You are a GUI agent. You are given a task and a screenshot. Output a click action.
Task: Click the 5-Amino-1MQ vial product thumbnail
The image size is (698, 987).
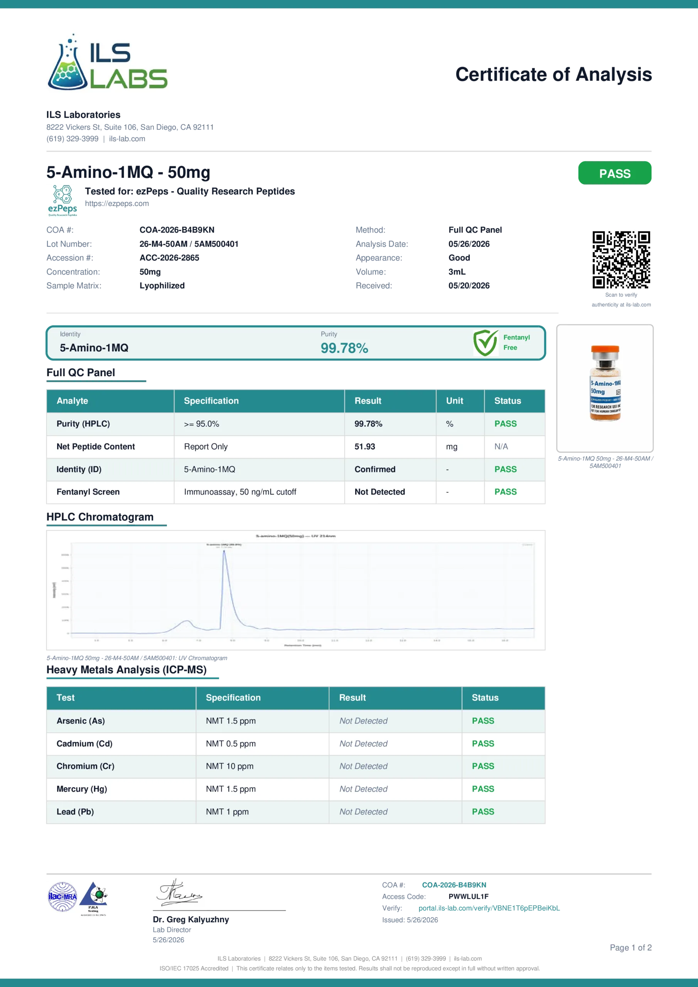coord(605,388)
